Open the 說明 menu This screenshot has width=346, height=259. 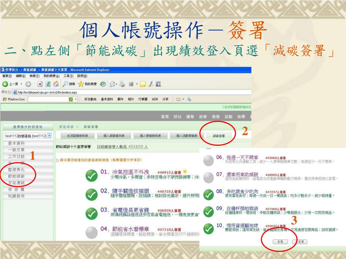[82, 76]
